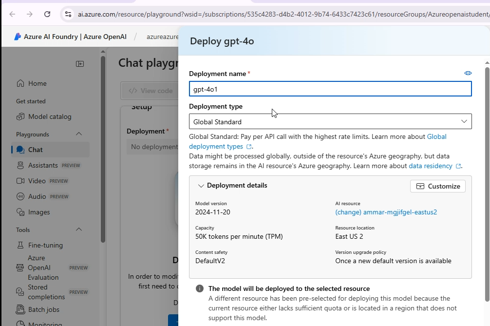Image resolution: width=490 pixels, height=326 pixels.
Task: Reload the page with the browser refresh button
Action: click(47, 14)
